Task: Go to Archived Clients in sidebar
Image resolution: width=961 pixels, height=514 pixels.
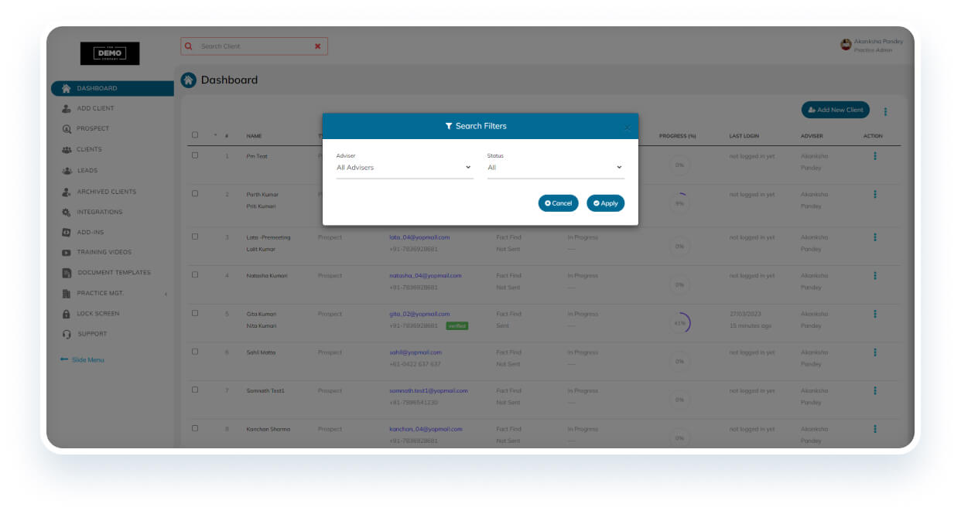Action: tap(106, 192)
